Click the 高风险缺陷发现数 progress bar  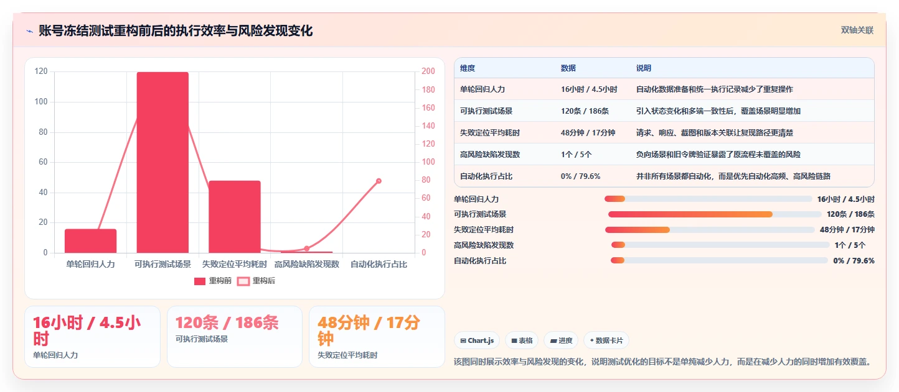[720, 245]
